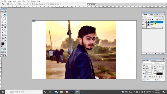Open the font size dropdown
The width and height of the screenshot is (167, 94).
pyautogui.click(x=152, y=66)
